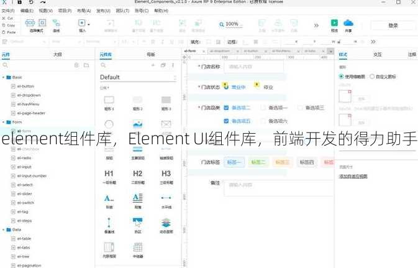
Task: Select the inline frame widget icon
Action: tap(109, 247)
